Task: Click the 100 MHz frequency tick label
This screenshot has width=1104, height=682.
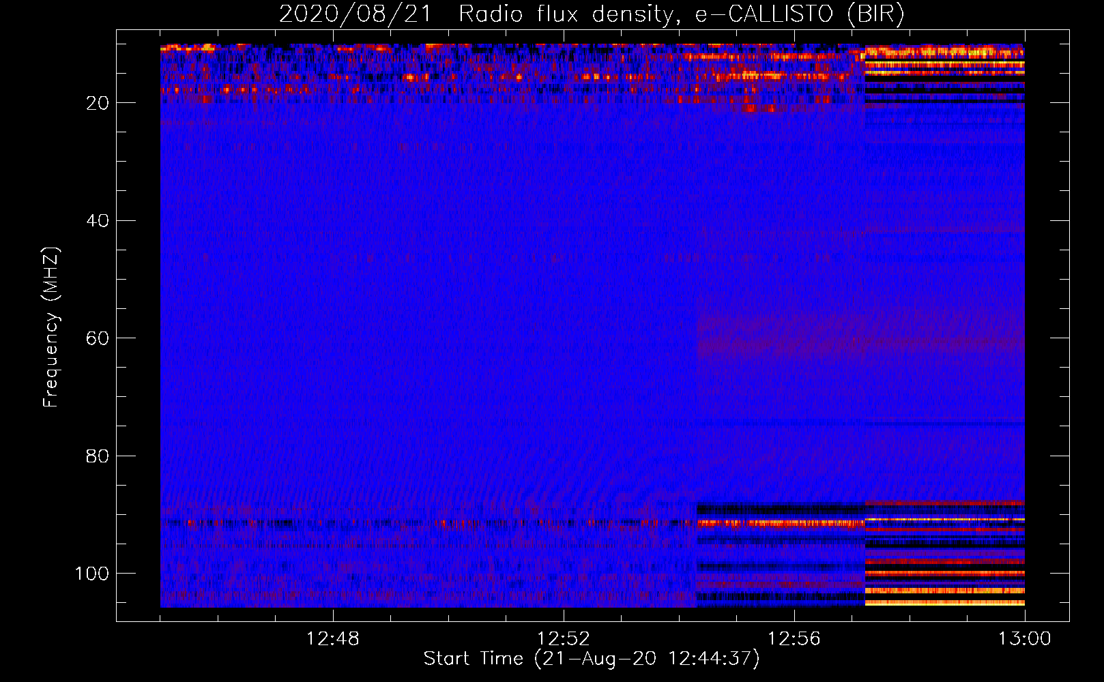Action: pyautogui.click(x=91, y=574)
